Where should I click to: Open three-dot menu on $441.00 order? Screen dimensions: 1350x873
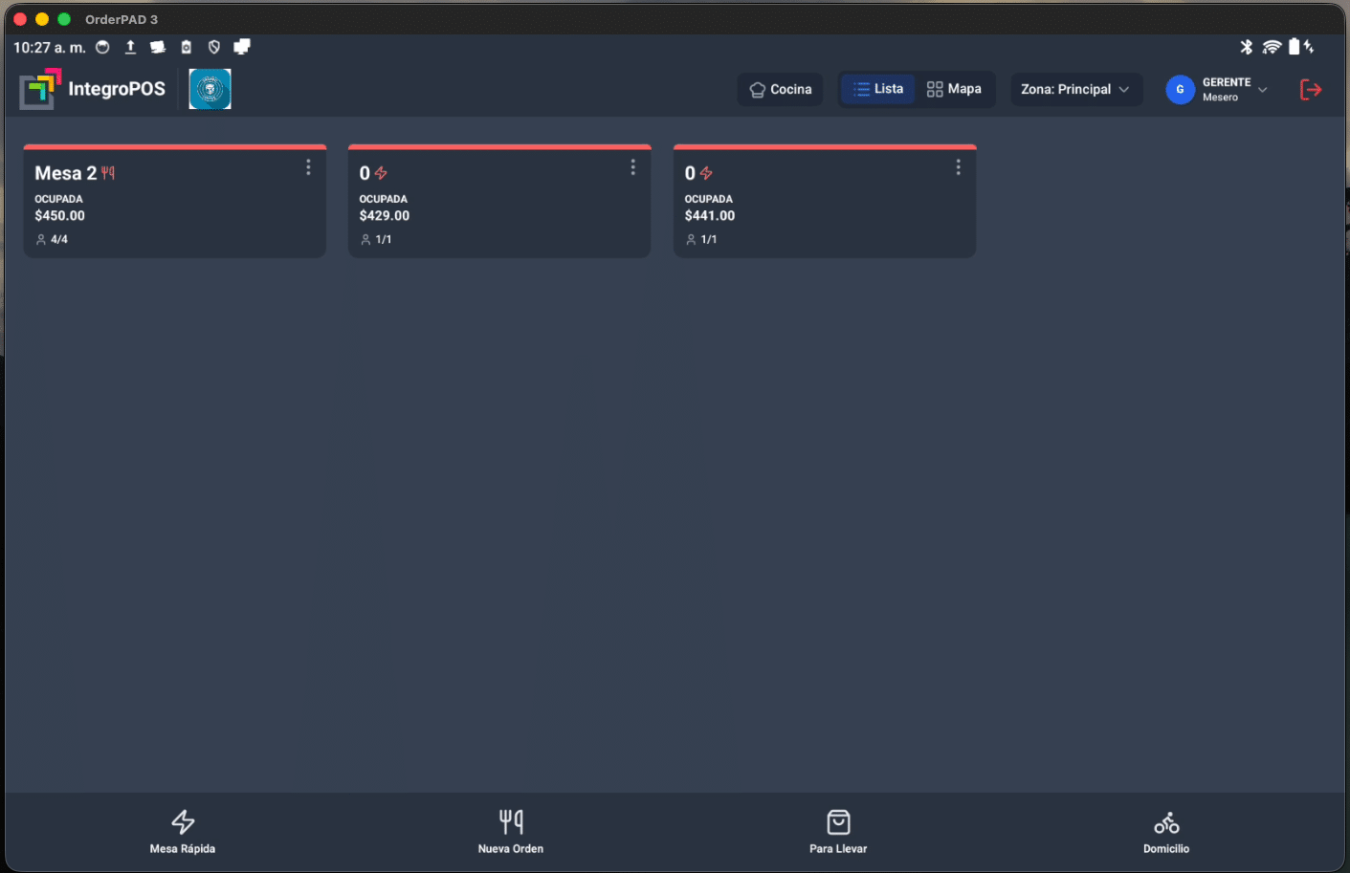click(958, 167)
